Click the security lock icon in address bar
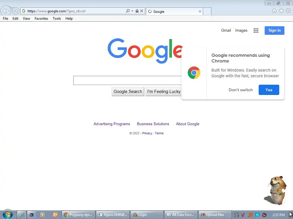 pos(137,11)
